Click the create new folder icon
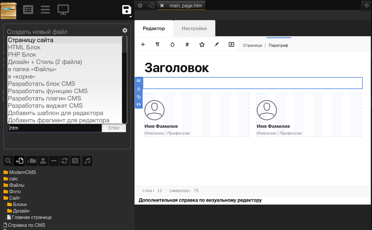The height and width of the screenshot is (230, 372). pyautogui.click(x=31, y=161)
